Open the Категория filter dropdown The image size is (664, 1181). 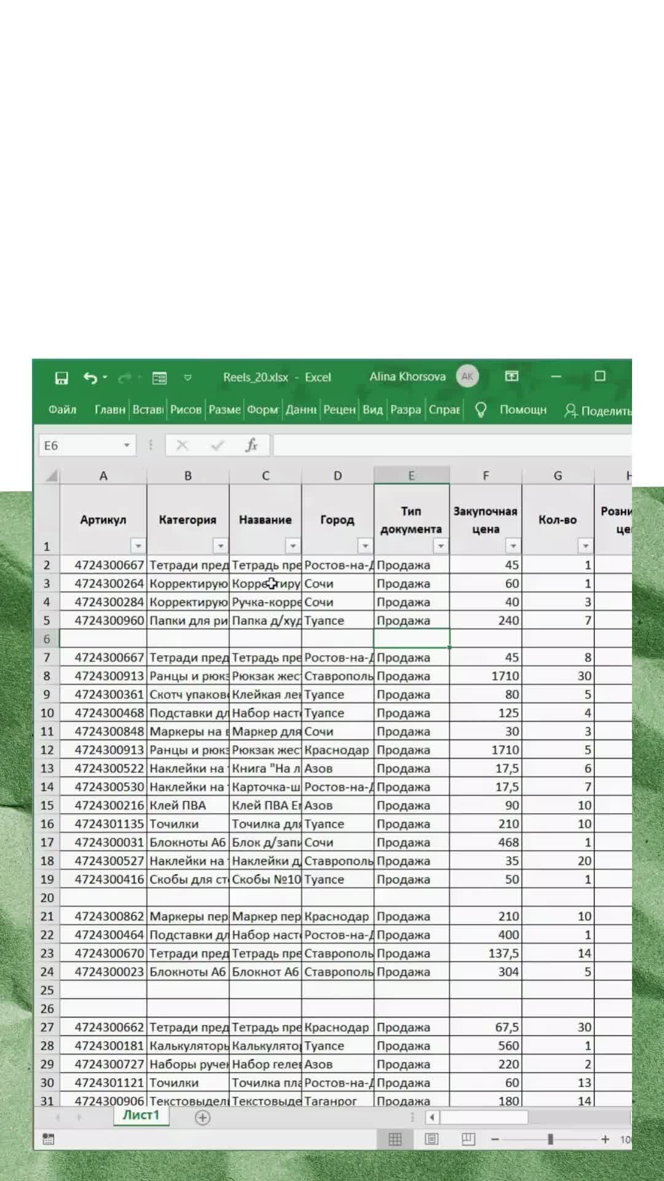coord(220,546)
